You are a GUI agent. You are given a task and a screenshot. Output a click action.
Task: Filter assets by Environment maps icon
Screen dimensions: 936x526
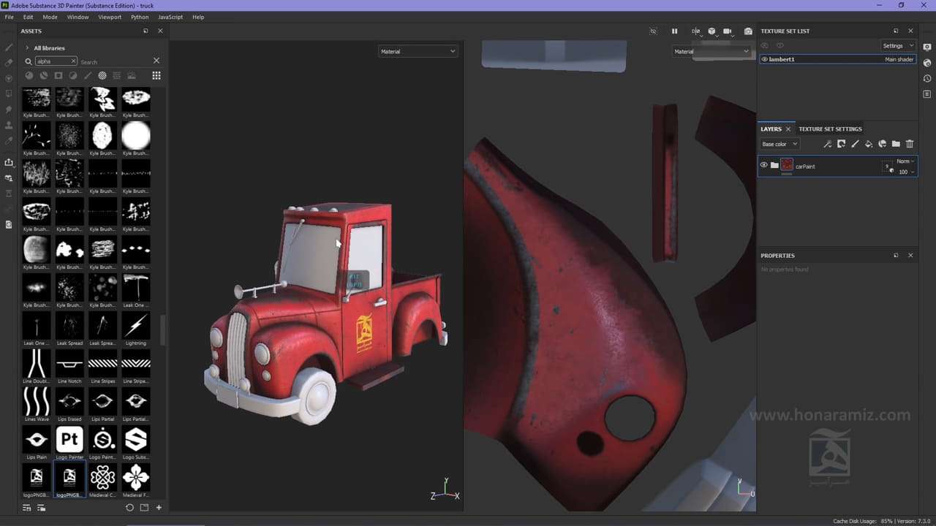pyautogui.click(x=132, y=75)
